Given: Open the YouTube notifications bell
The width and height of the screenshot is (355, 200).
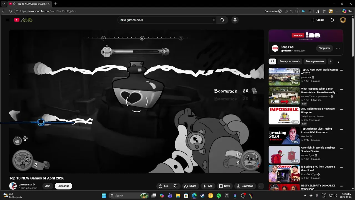Looking at the screenshot, I should point(332,20).
